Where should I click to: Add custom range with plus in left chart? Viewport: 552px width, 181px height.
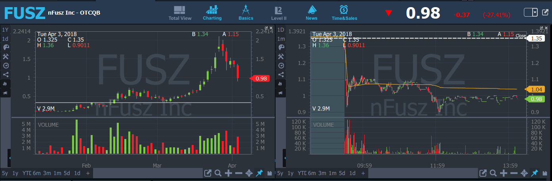point(88,173)
